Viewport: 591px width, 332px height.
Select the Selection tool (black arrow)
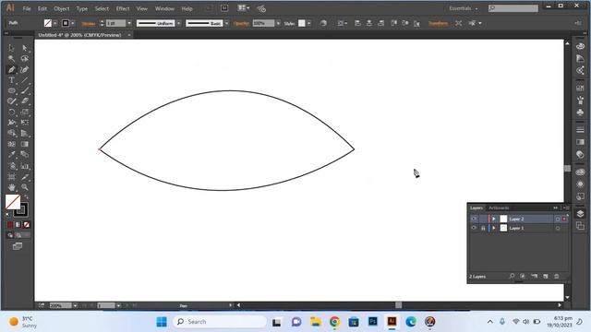coord(11,48)
